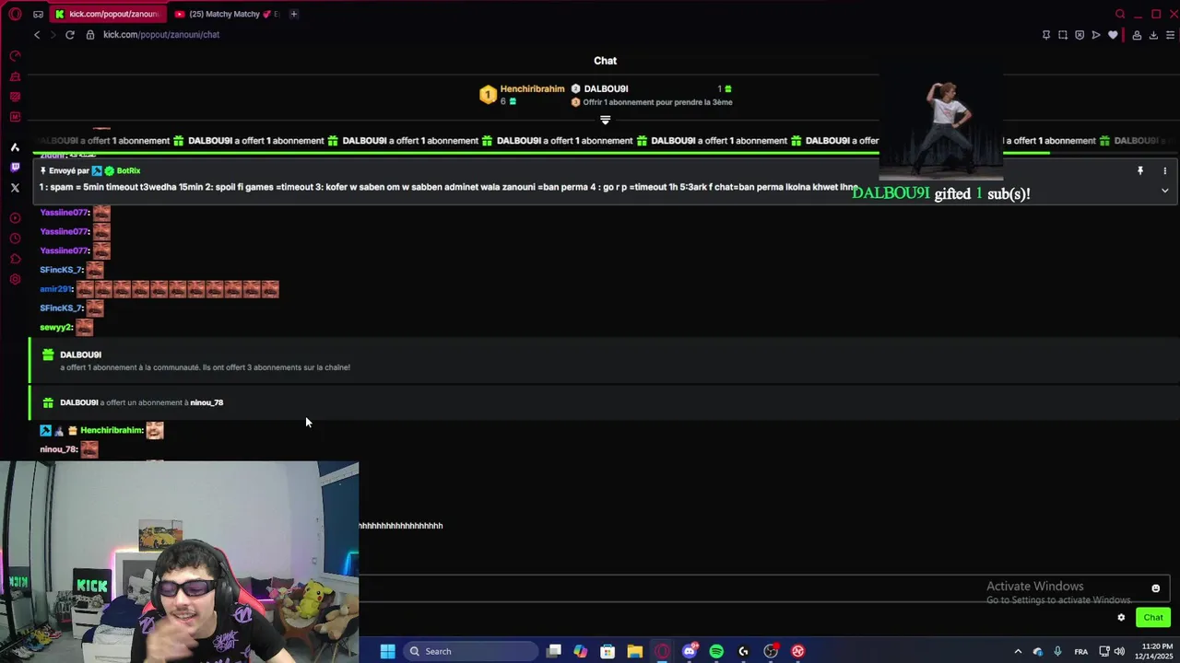The width and height of the screenshot is (1180, 663).
Task: Unpin the pinned BotRix message
Action: (1140, 171)
